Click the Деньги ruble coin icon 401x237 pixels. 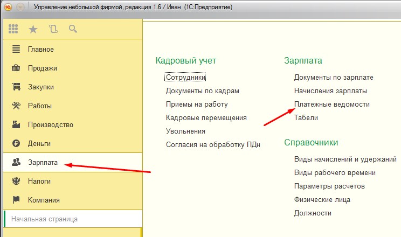16,143
